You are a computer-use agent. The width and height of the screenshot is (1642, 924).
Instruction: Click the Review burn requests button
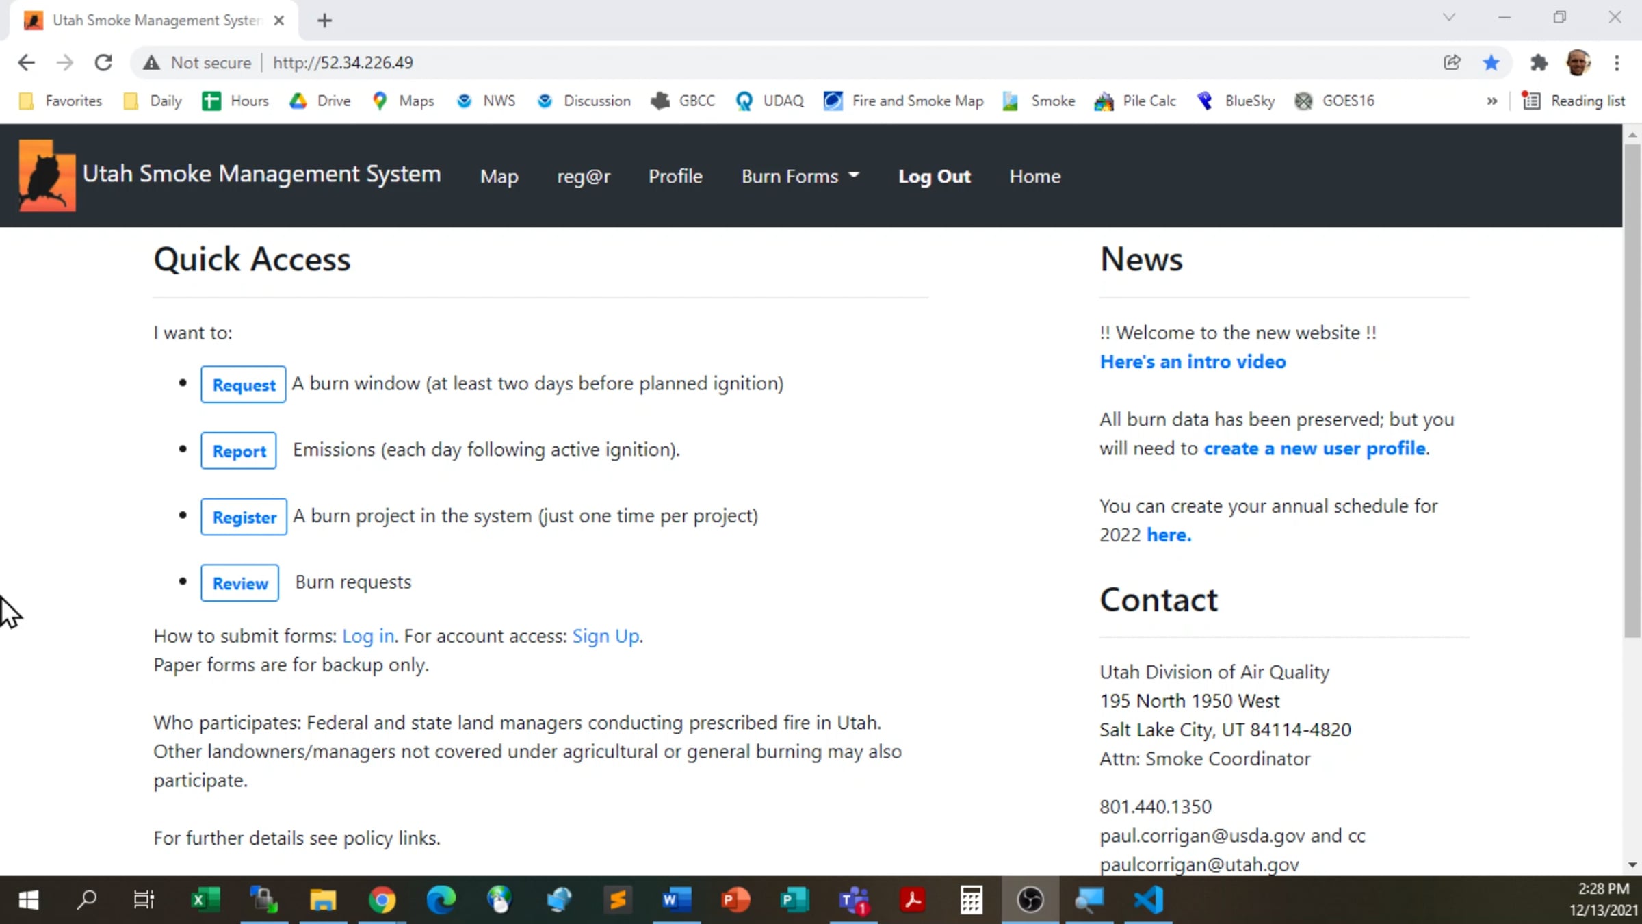[x=240, y=583]
